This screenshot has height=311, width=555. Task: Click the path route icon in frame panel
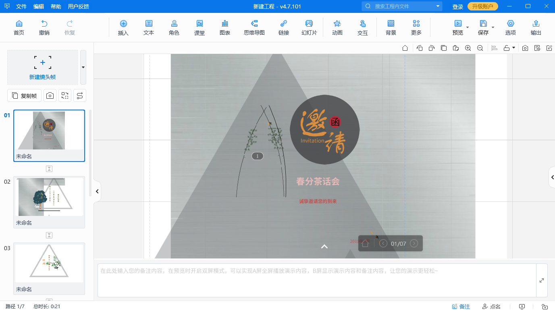tap(80, 95)
